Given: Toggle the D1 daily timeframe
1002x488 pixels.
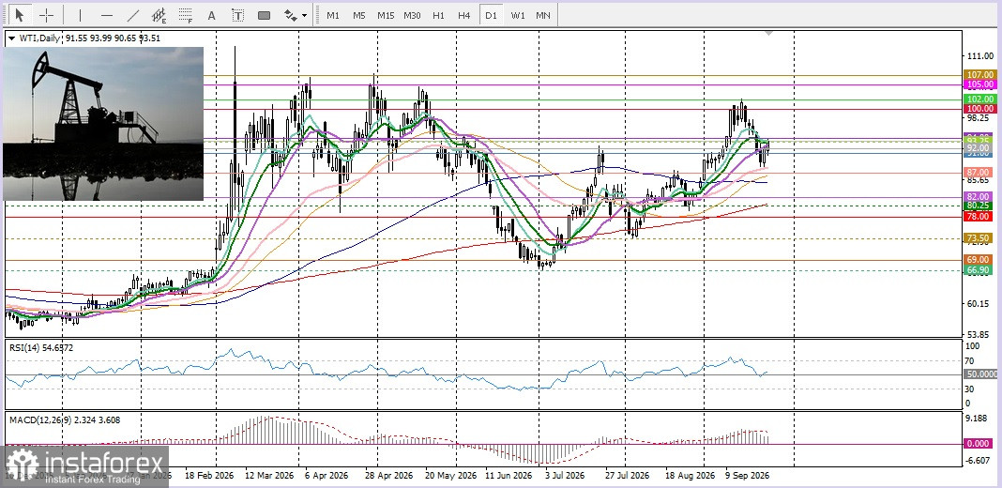Looking at the screenshot, I should coord(491,15).
